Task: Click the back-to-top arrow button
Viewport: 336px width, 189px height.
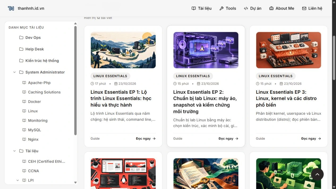Action: [x=317, y=174]
